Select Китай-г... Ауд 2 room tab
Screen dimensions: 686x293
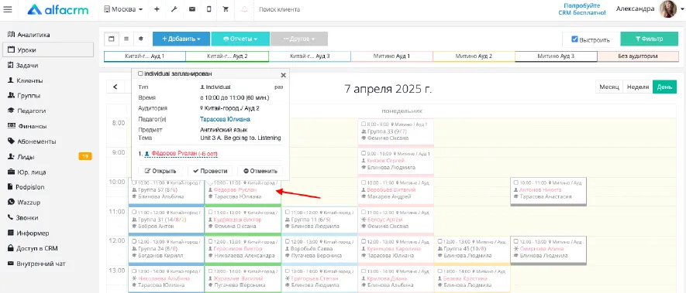(x=227, y=56)
